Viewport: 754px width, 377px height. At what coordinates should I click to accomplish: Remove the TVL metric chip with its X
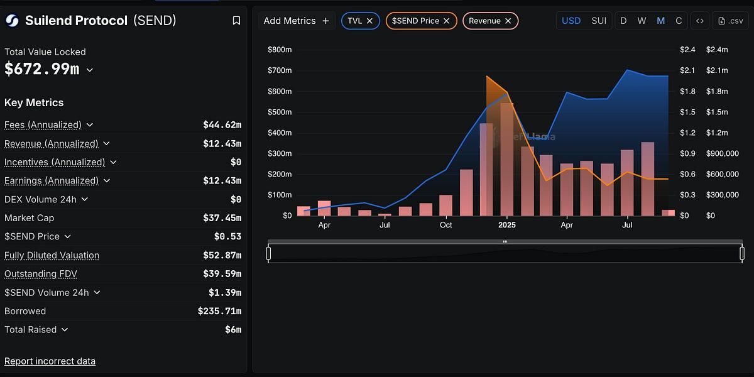click(369, 21)
